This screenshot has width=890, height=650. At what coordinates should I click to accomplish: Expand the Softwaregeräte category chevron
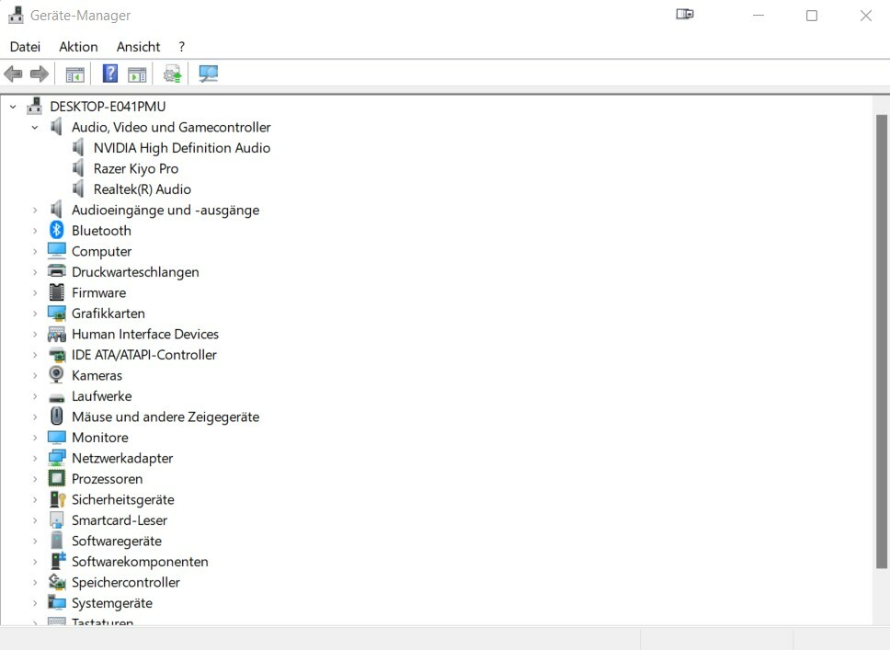tap(35, 541)
